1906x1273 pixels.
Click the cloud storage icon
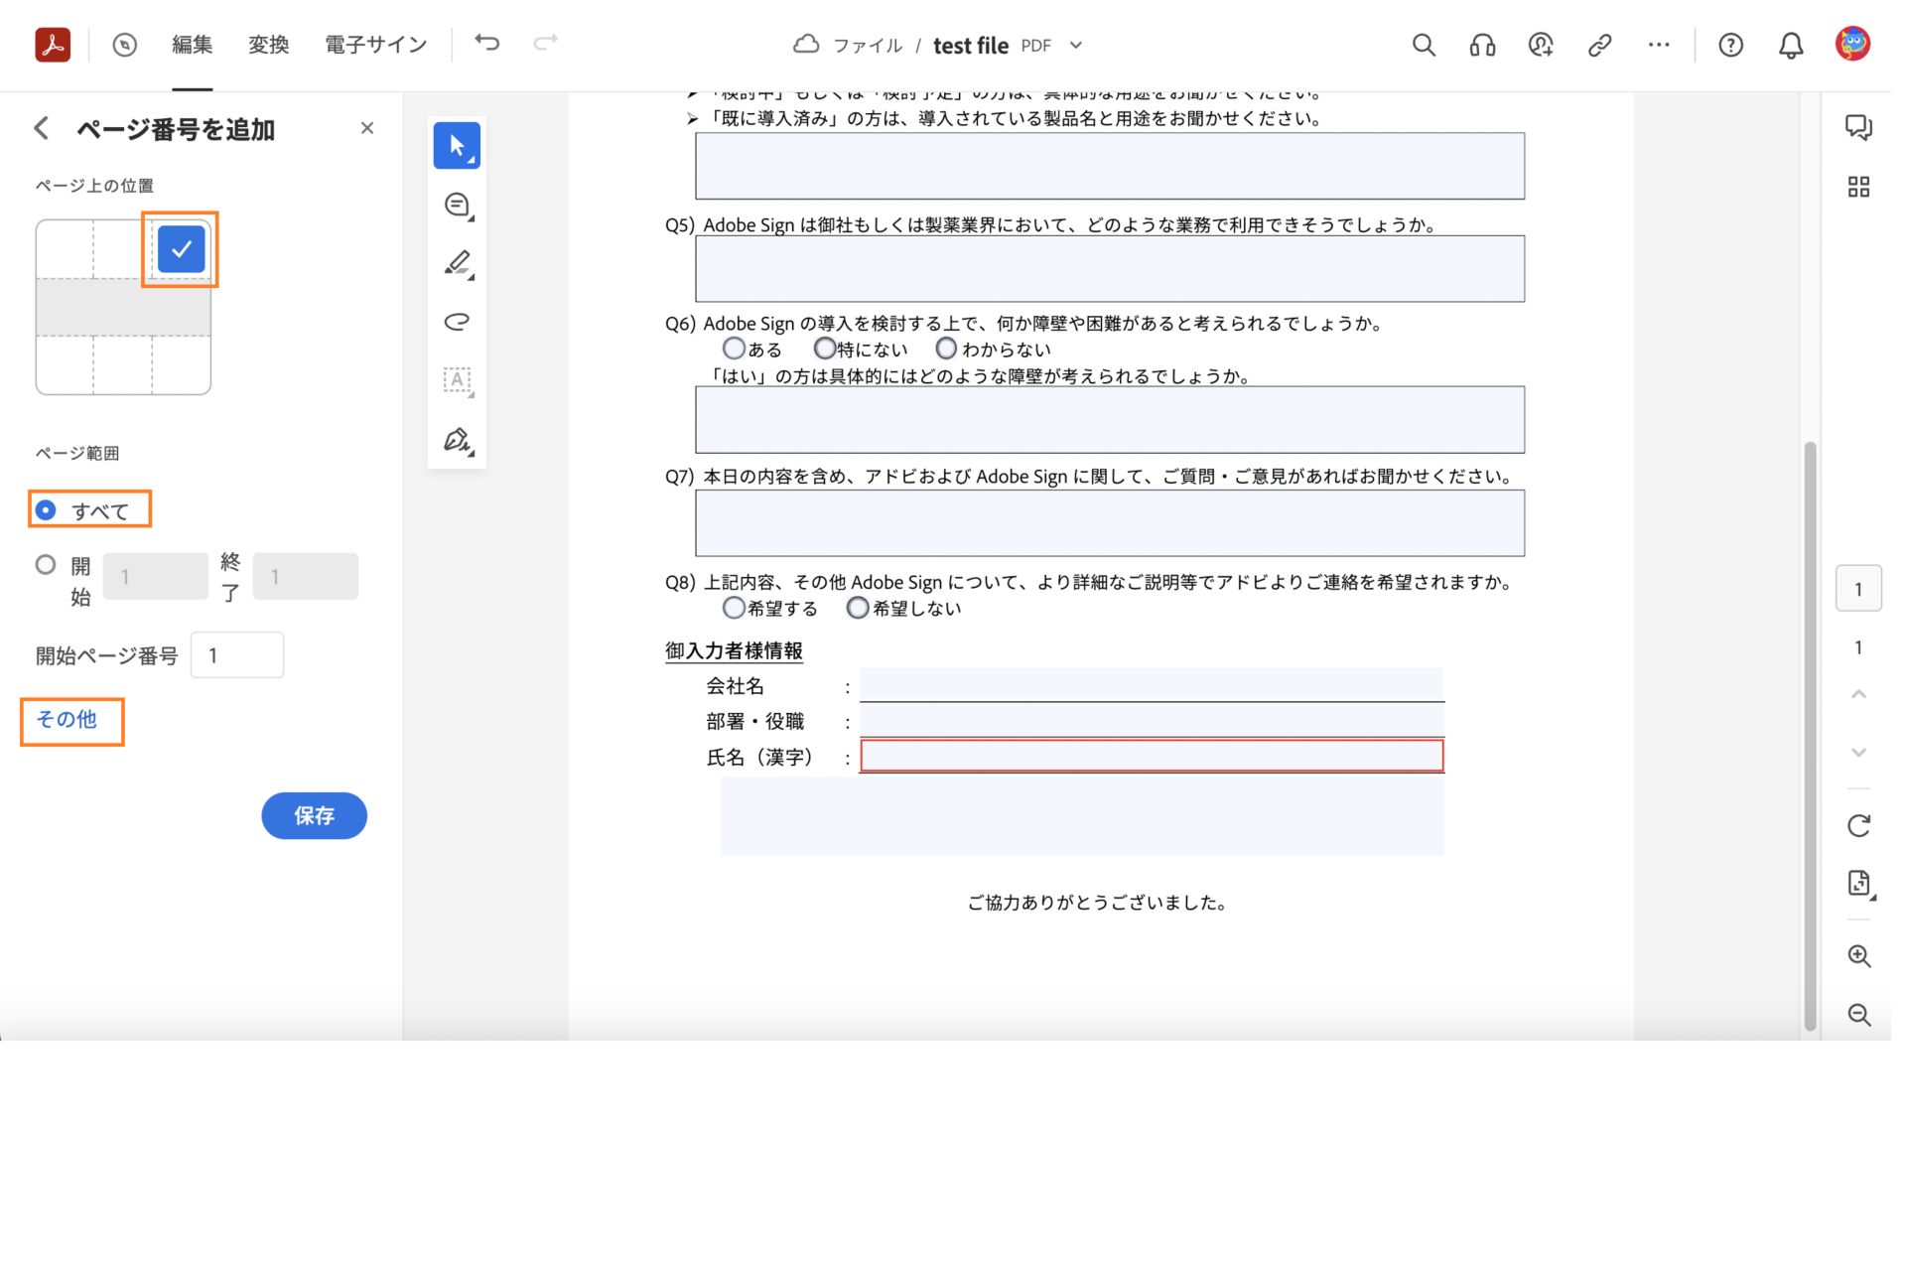(806, 44)
